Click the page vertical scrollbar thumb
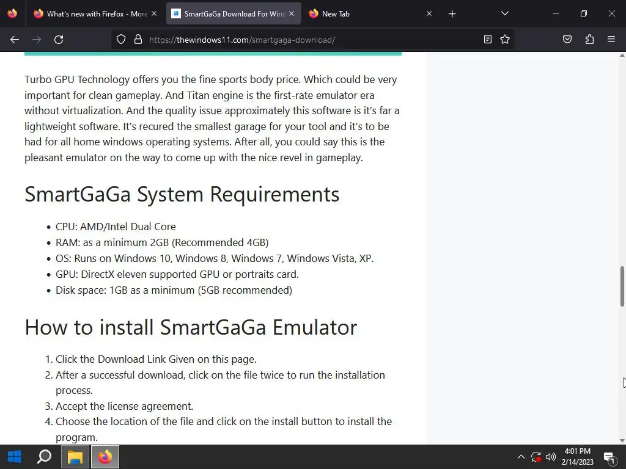This screenshot has height=469, width=626. 622,286
